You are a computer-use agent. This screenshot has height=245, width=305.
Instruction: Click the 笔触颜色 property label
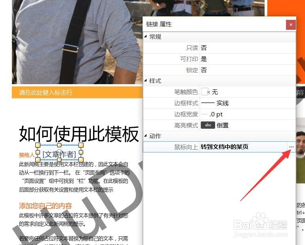186,92
